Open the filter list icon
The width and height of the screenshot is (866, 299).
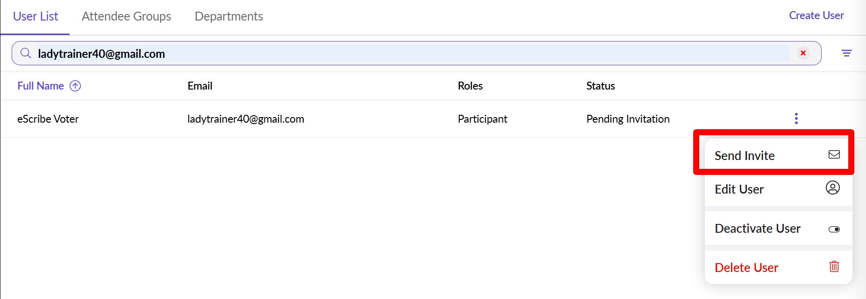[846, 53]
